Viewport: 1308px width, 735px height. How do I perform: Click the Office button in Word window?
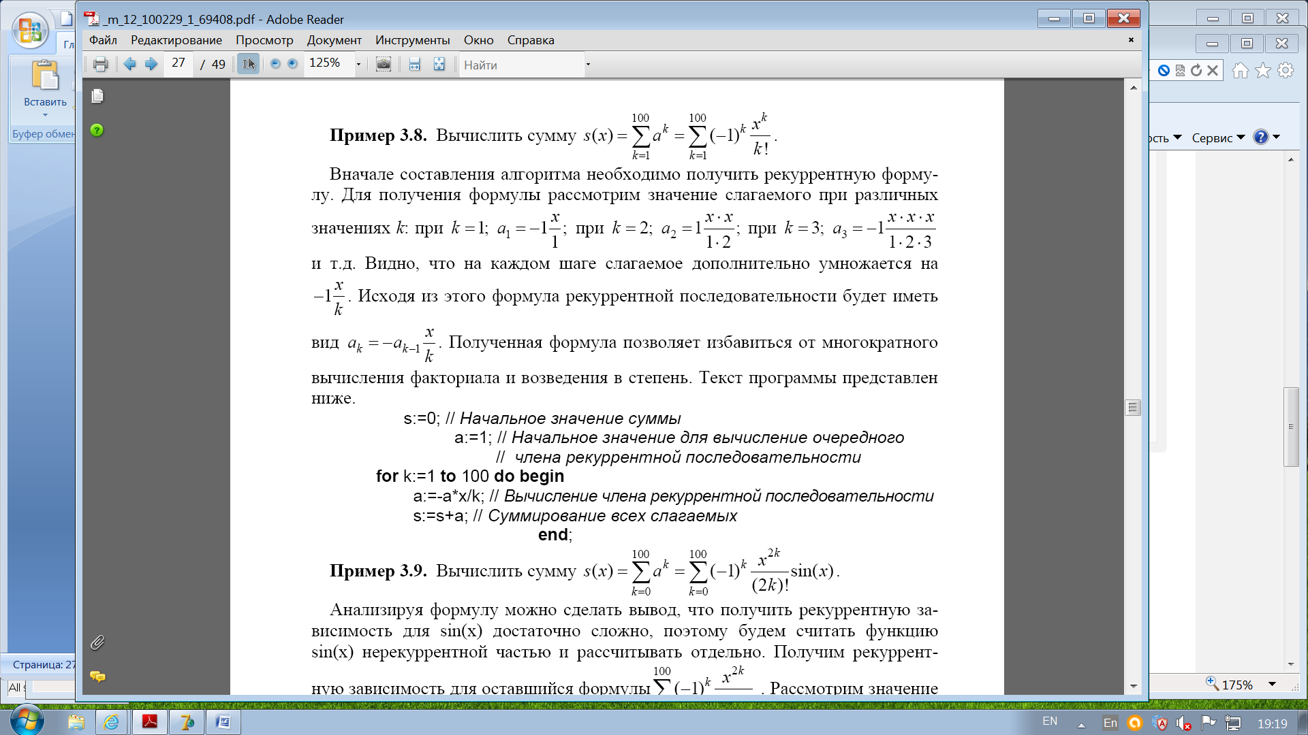coord(30,31)
